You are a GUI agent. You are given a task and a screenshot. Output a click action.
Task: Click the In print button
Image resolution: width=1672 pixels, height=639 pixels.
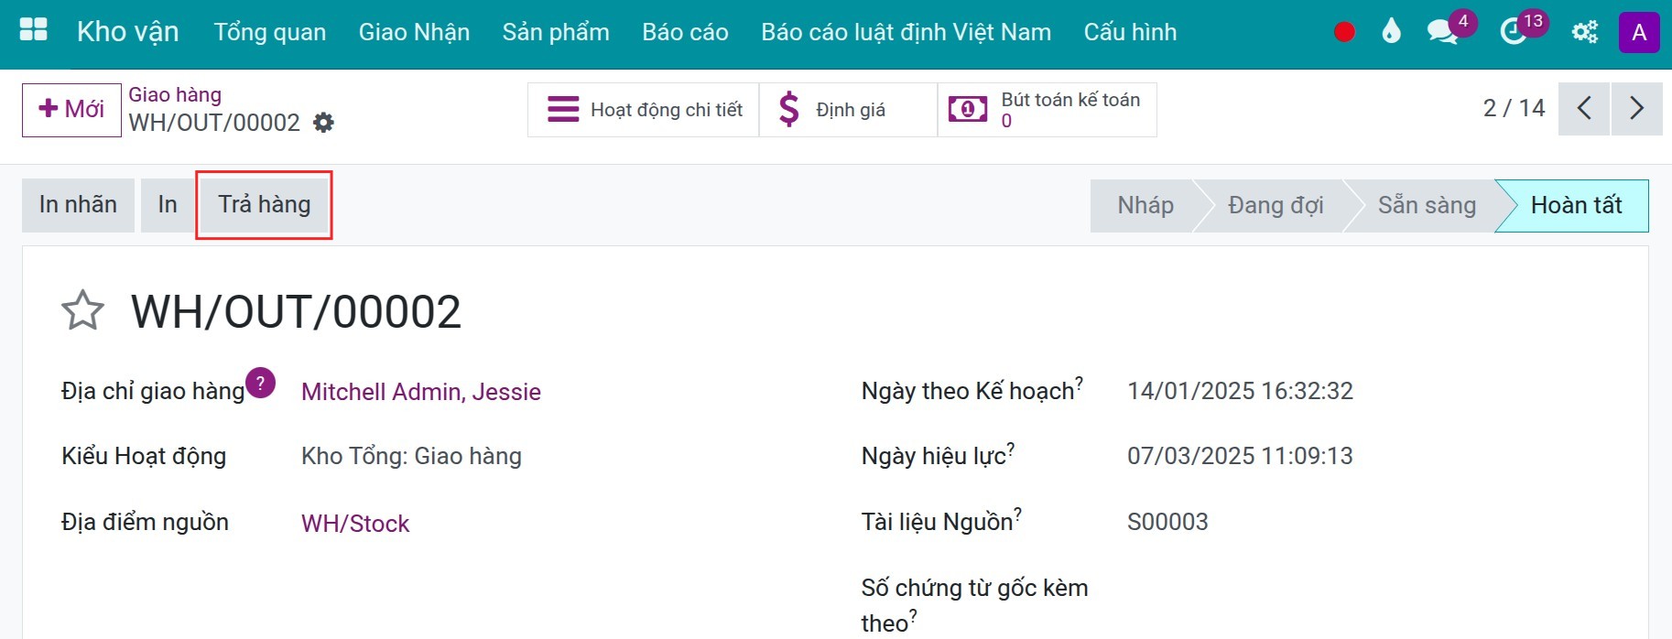pos(168,204)
